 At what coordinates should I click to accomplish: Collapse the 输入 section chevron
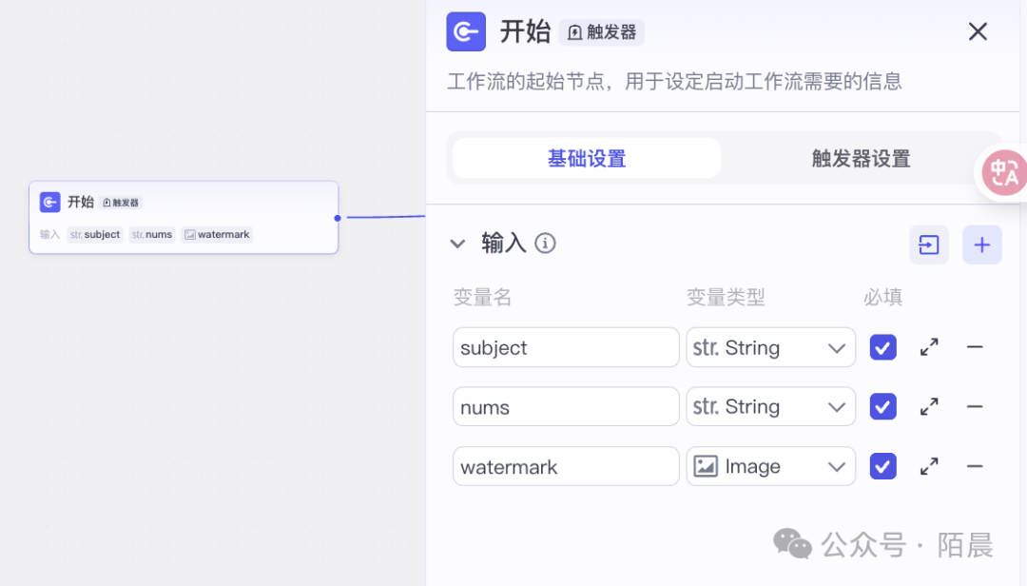pyautogui.click(x=457, y=244)
